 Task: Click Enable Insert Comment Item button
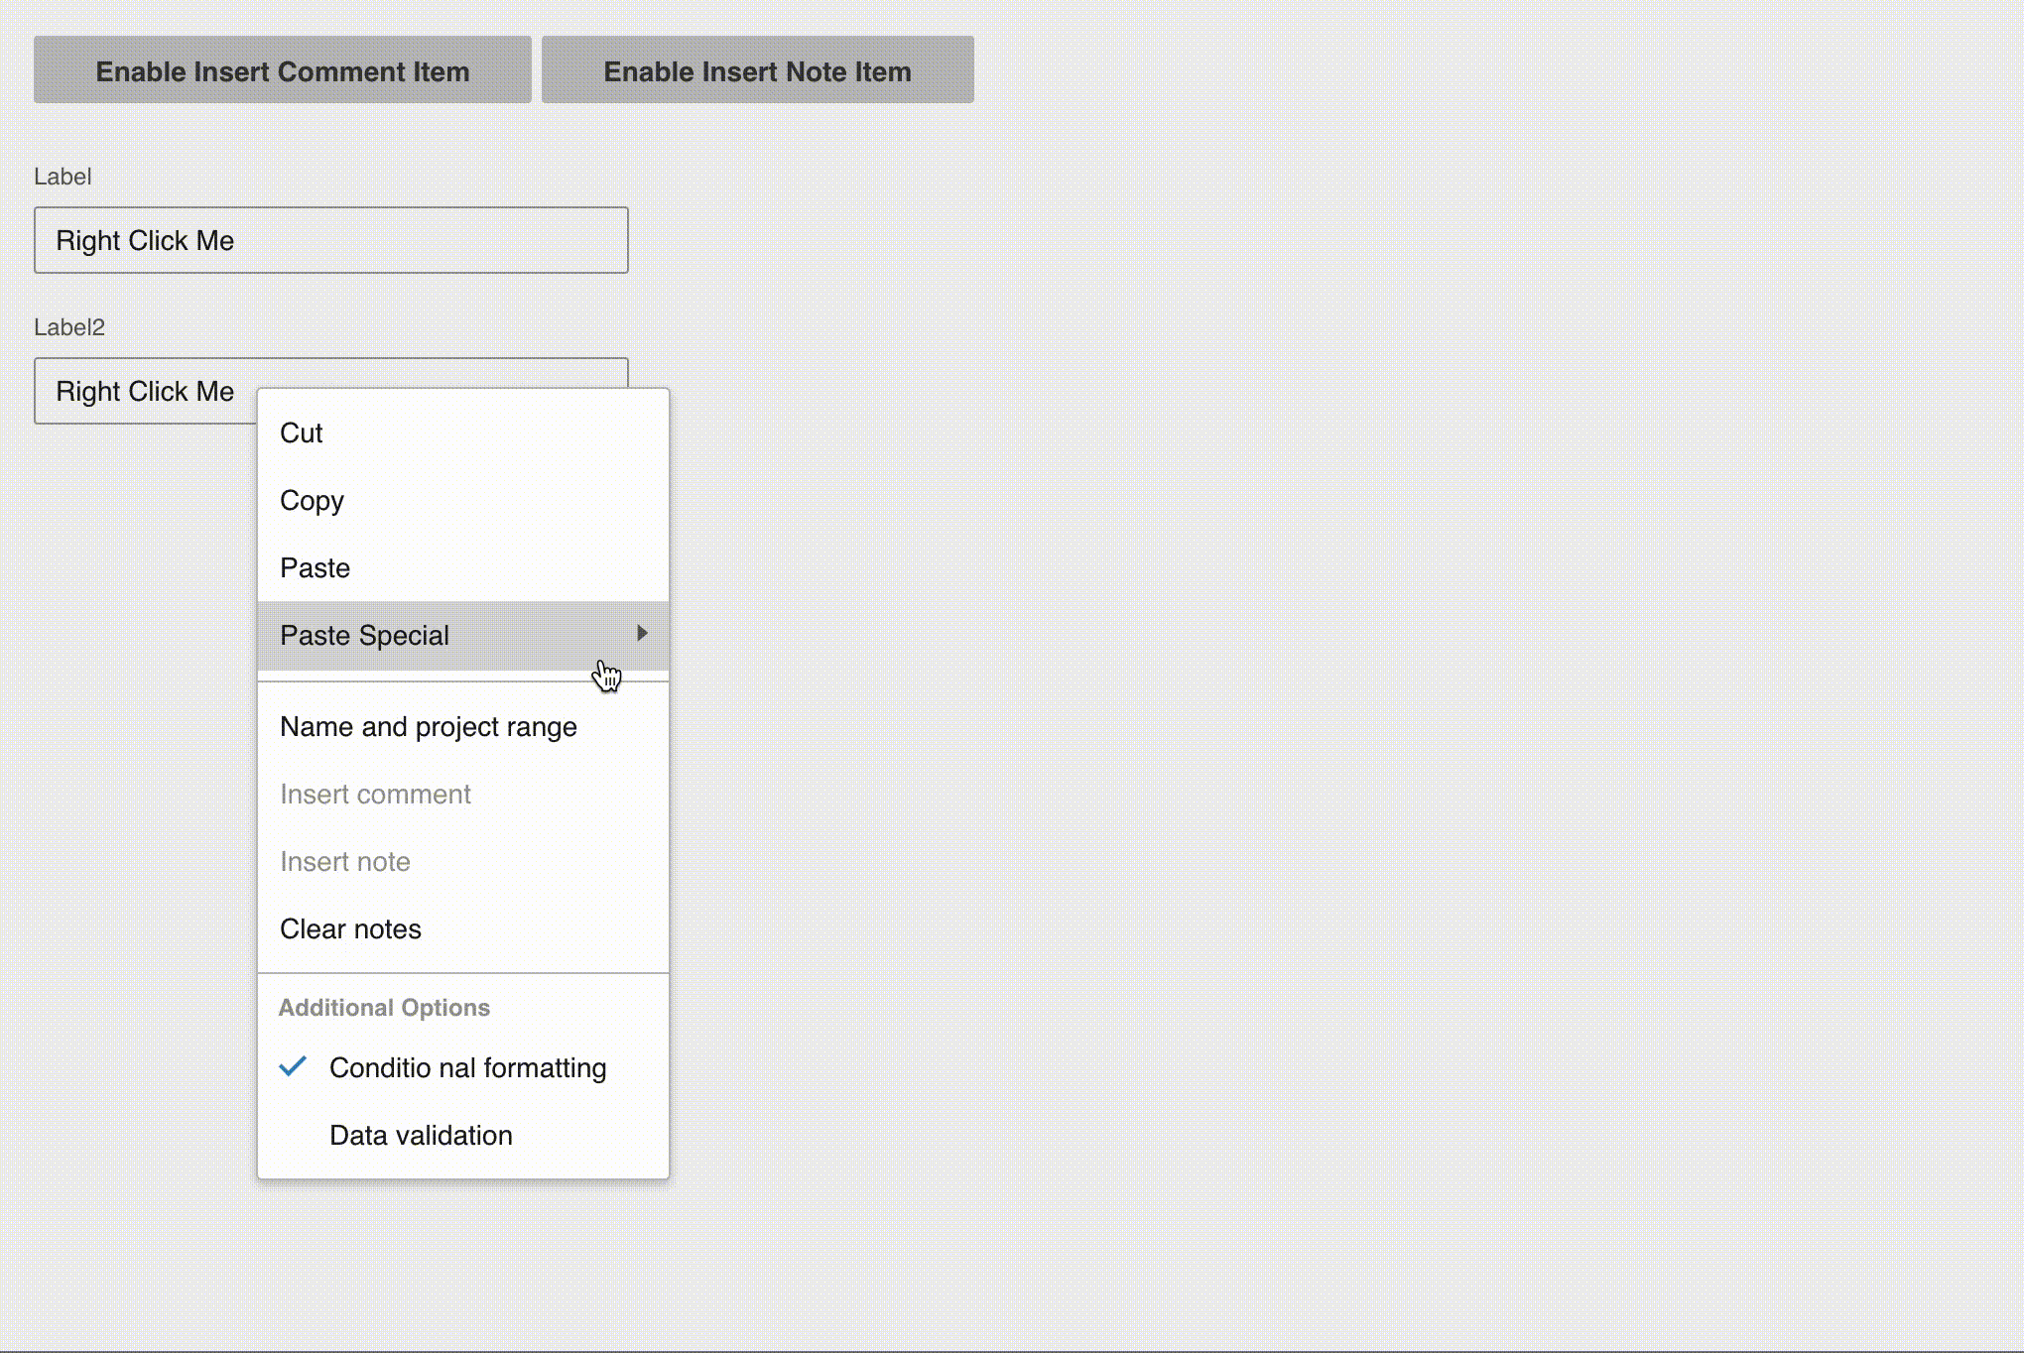pyautogui.click(x=283, y=70)
